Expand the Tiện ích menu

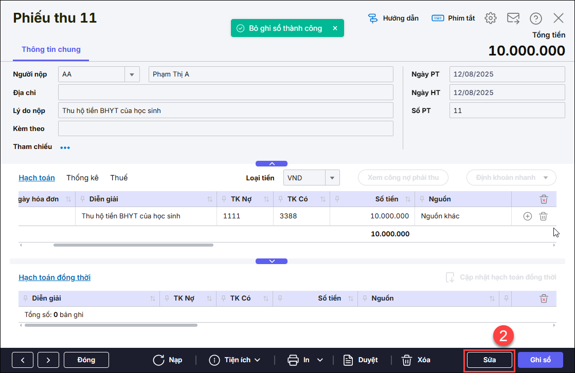pos(235,360)
